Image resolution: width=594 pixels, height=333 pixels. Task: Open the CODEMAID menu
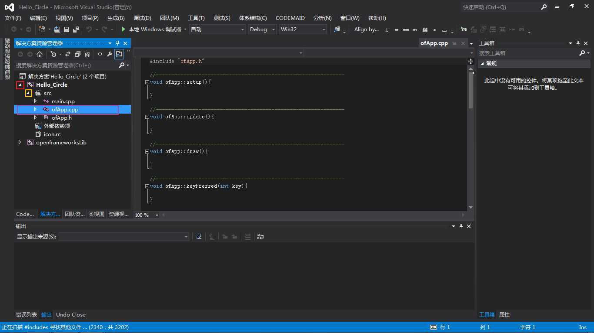[x=290, y=18]
